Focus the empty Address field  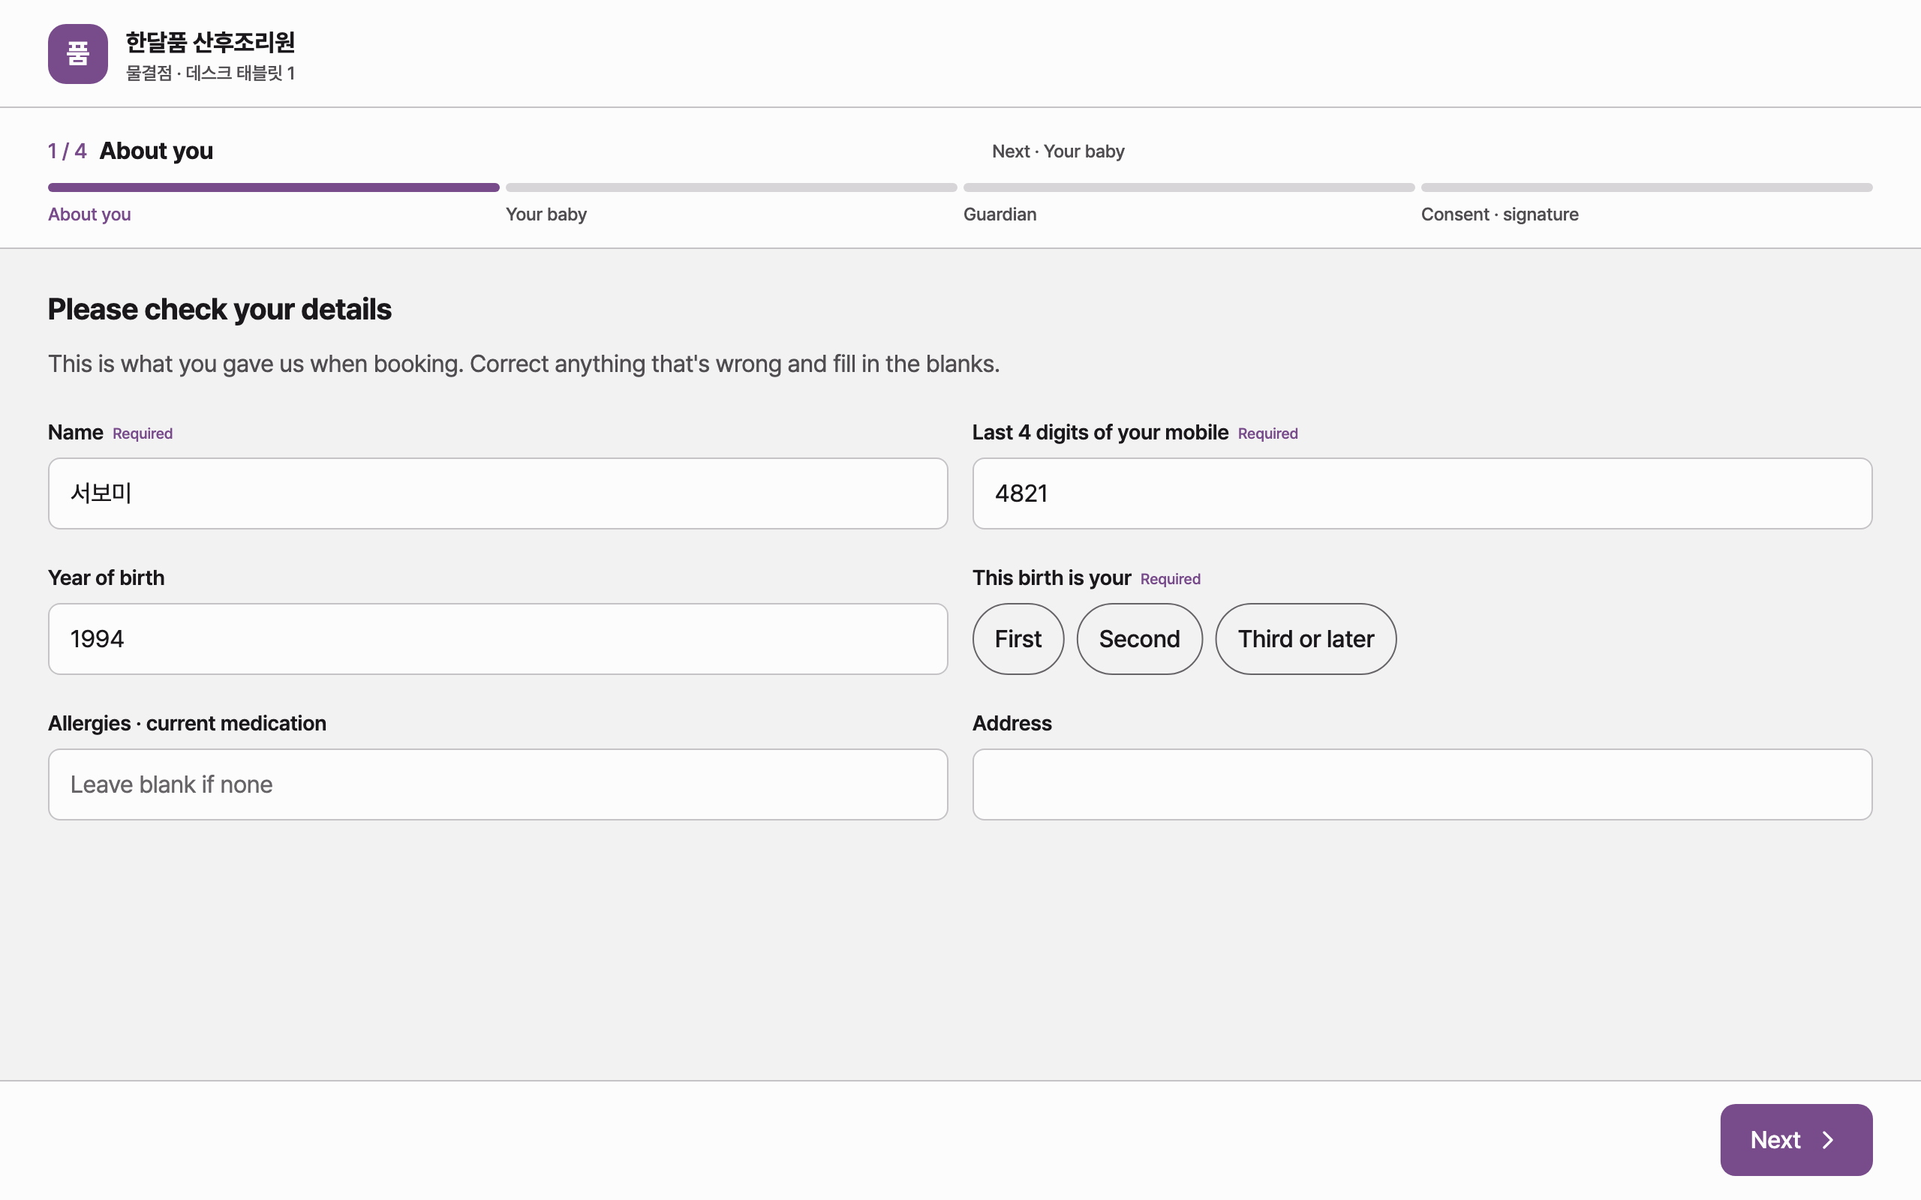pyautogui.click(x=1423, y=784)
